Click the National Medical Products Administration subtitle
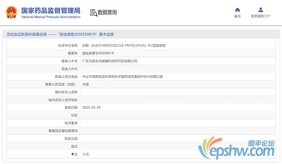This screenshot has height=164, width=282. coord(51,17)
